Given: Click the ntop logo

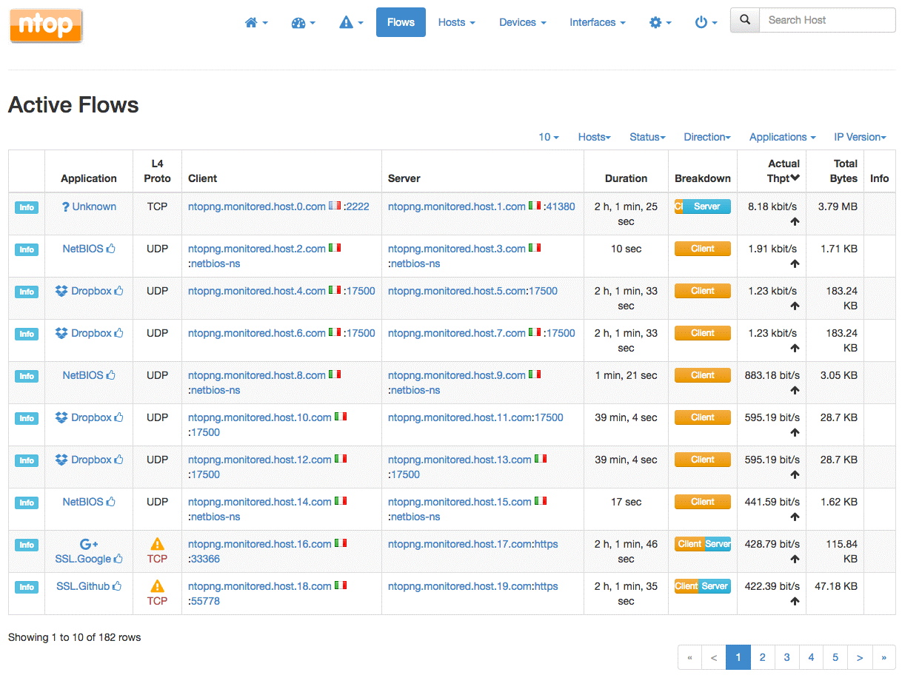Looking at the screenshot, I should [x=45, y=25].
